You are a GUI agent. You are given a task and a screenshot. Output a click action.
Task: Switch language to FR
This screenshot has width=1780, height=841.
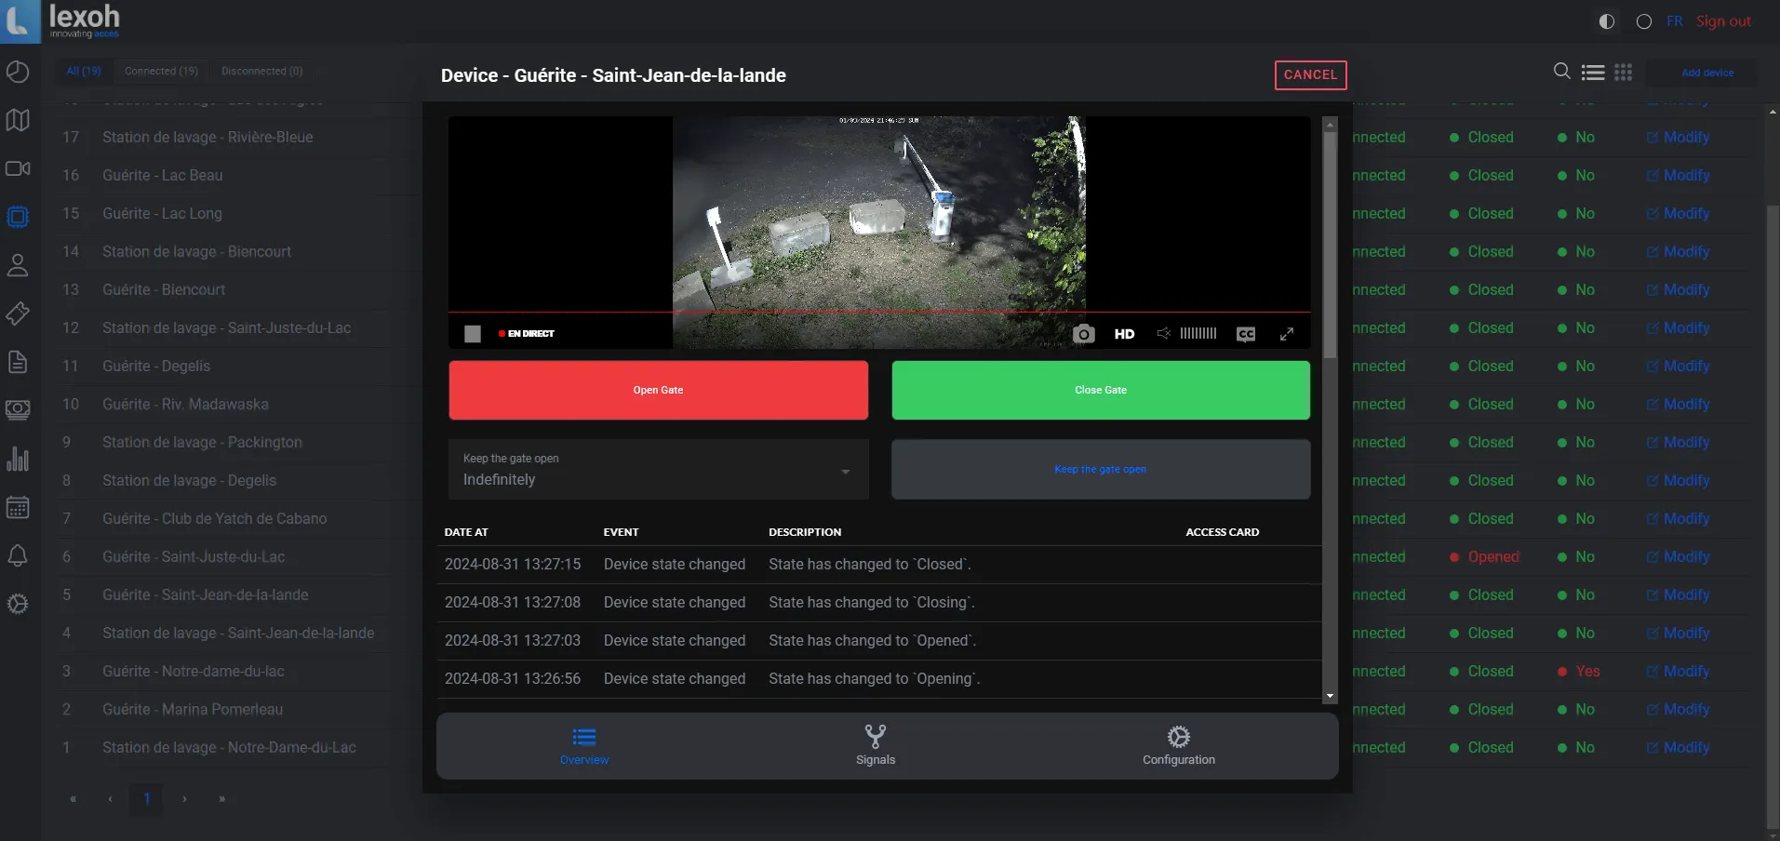tap(1674, 21)
